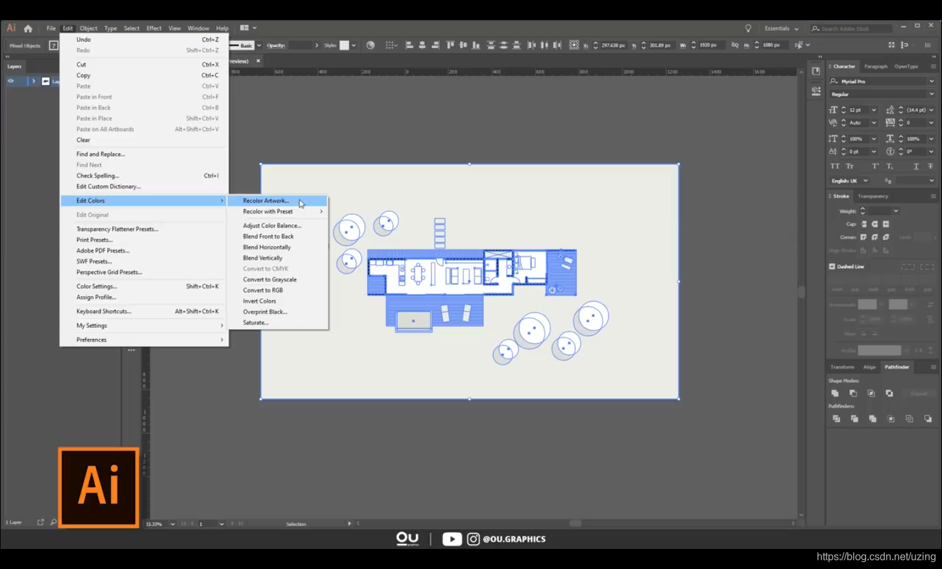Viewport: 942px width, 569px height.
Task: Click the Strikethrough icon in Character panel
Action: click(930, 167)
